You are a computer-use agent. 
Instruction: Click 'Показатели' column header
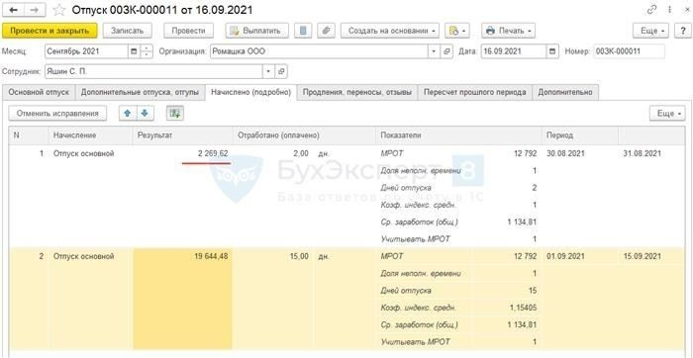tap(458, 135)
